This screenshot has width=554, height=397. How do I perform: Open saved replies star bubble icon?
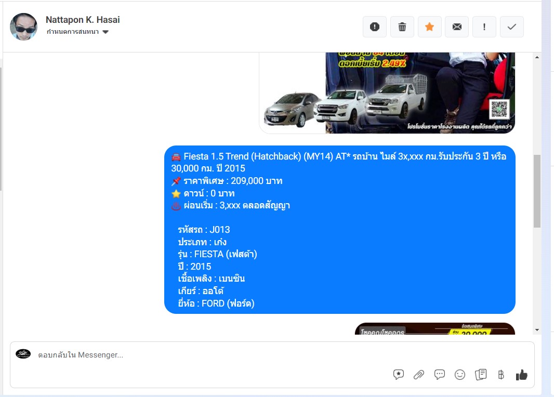pyautogui.click(x=399, y=374)
